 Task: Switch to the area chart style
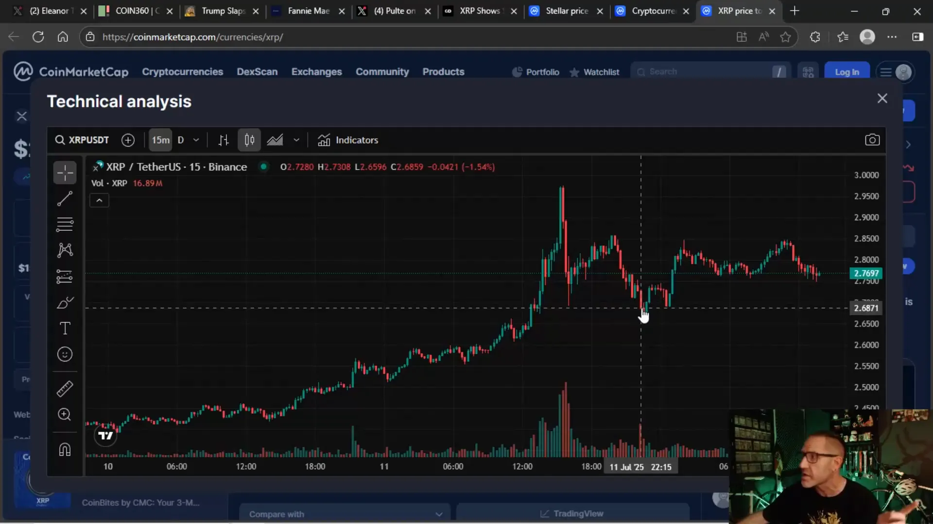pyautogui.click(x=275, y=140)
